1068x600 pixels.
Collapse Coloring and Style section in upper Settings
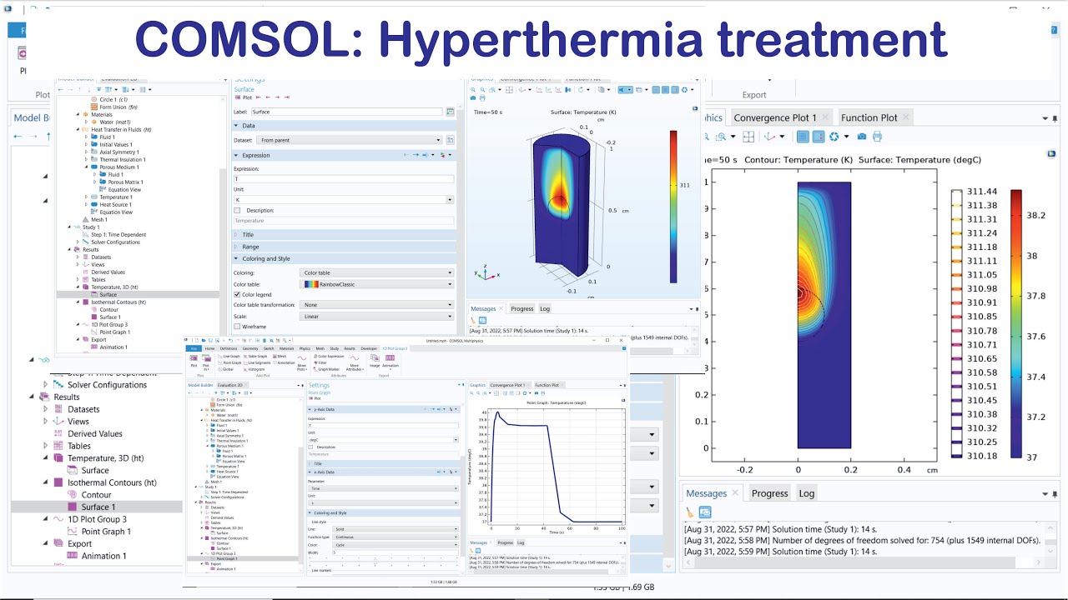pos(344,259)
